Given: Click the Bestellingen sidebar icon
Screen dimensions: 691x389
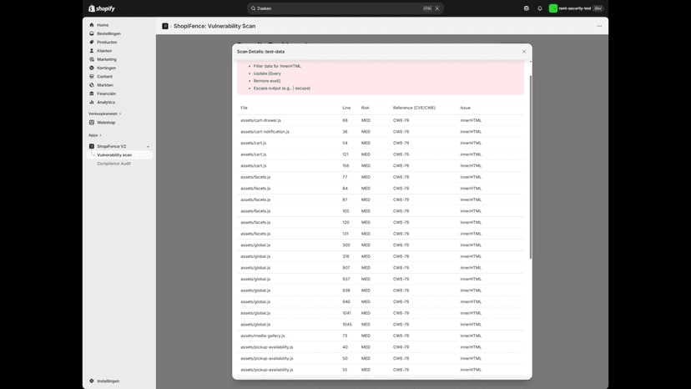Looking at the screenshot, I should click(92, 33).
